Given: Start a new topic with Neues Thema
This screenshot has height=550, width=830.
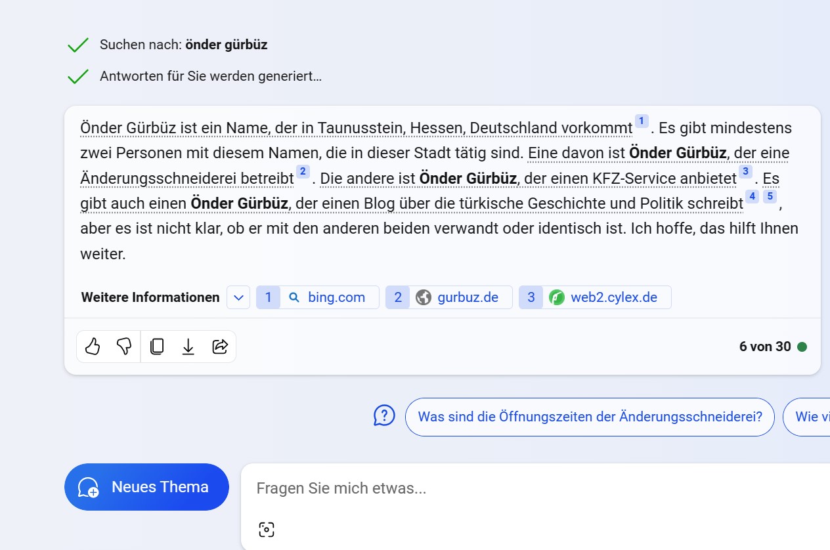Looking at the screenshot, I should [x=146, y=487].
